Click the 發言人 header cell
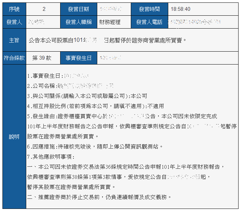Image resolution: width=241 pixels, height=211 pixels. click(x=14, y=22)
